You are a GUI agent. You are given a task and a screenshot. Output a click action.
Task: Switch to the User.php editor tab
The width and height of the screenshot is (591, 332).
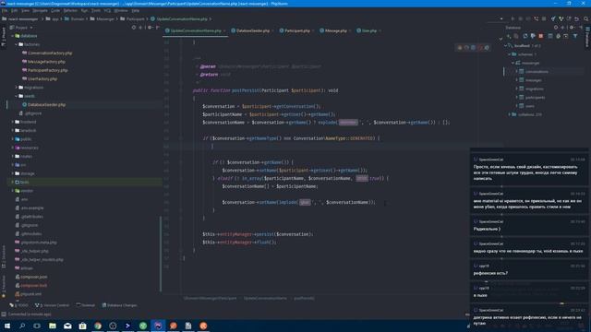369,30
